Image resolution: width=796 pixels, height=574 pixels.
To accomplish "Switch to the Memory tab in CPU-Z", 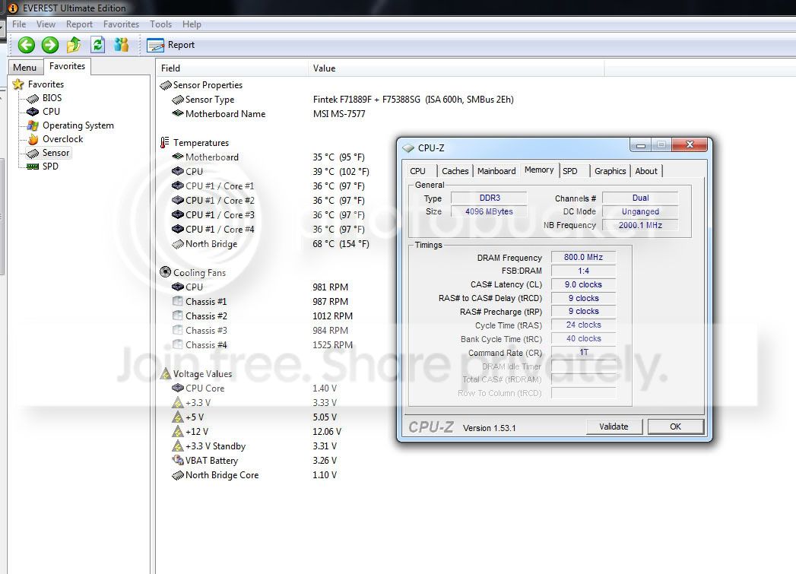I will coord(539,170).
